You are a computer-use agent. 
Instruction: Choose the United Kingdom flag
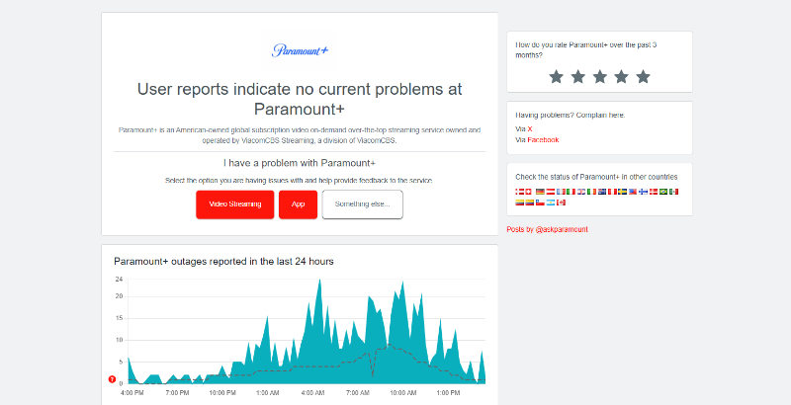click(x=581, y=192)
